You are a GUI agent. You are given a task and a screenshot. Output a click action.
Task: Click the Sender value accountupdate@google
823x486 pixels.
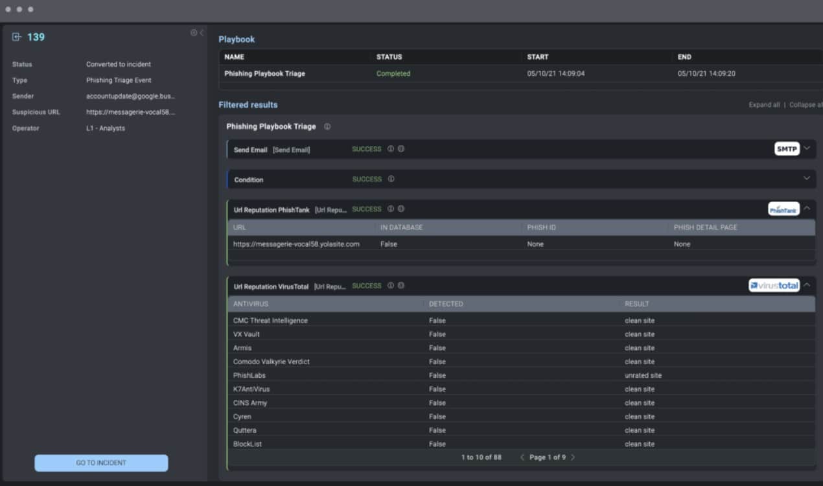point(131,96)
